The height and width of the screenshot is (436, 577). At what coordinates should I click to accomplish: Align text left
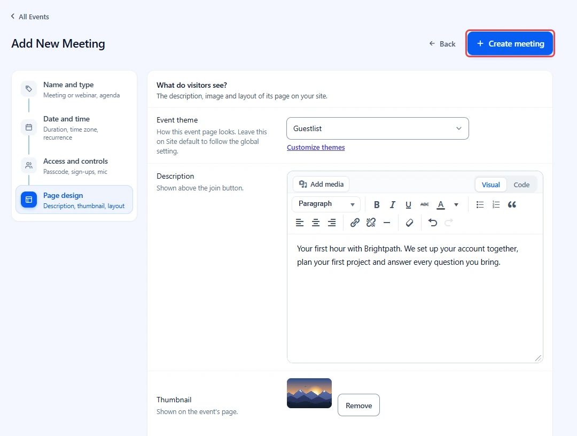[300, 223]
